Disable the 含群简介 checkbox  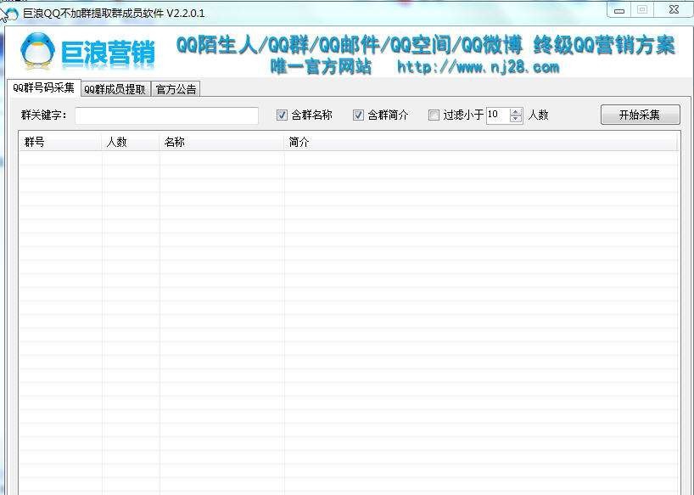click(x=358, y=115)
